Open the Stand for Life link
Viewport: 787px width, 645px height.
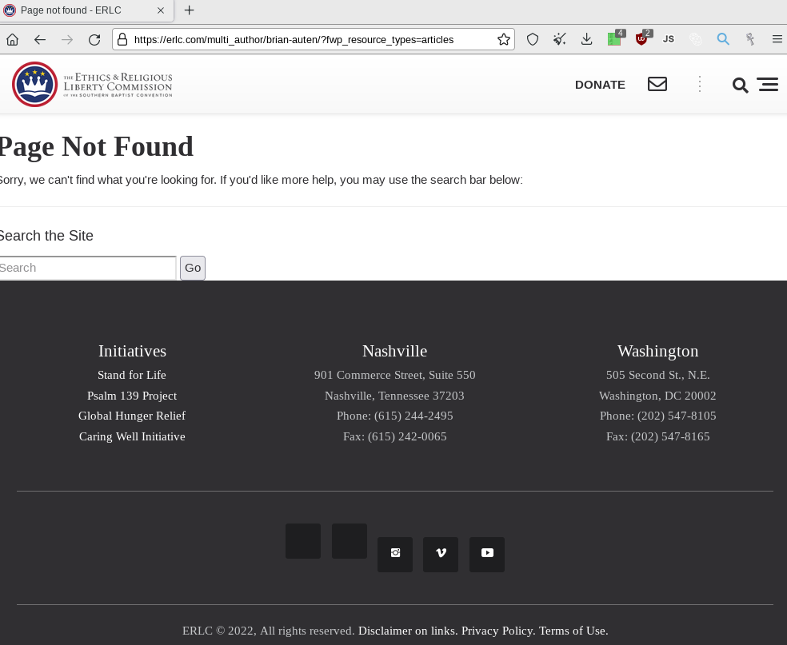point(132,375)
